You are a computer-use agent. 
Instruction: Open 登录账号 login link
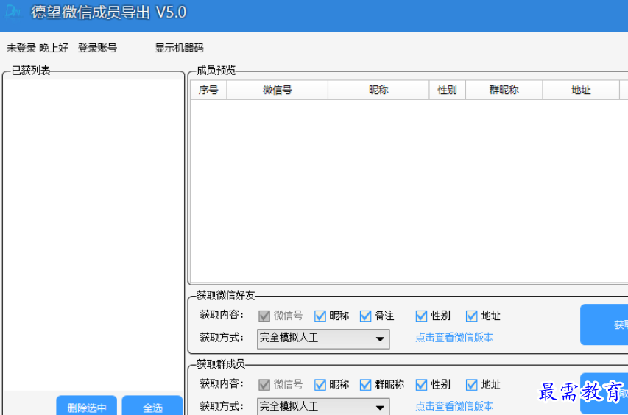tap(97, 48)
